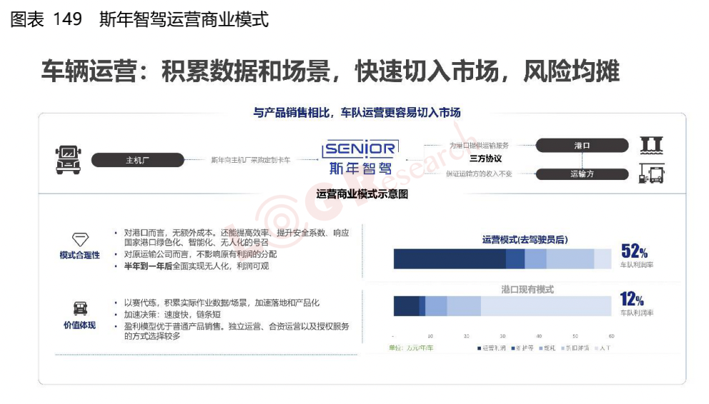Click the 价值体现 label
The height and width of the screenshot is (404, 709).
coord(79,325)
